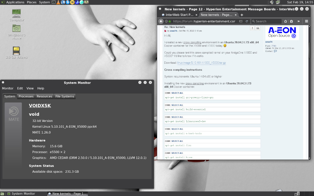The height and width of the screenshot is (196, 314).
Task: Close the InterWeb Start Page tab
Action: click(197, 15)
